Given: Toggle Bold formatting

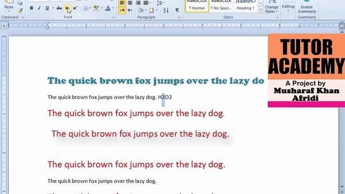Looking at the screenshot, I should [31, 8].
